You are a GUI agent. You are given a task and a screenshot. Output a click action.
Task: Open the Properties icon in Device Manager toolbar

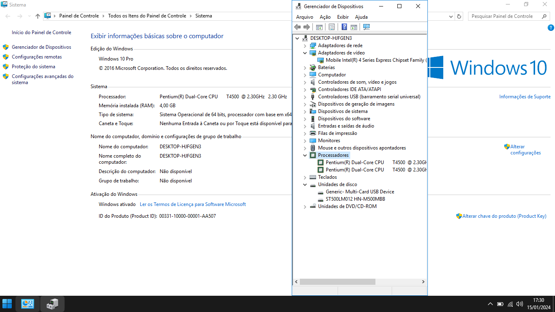[x=332, y=27]
